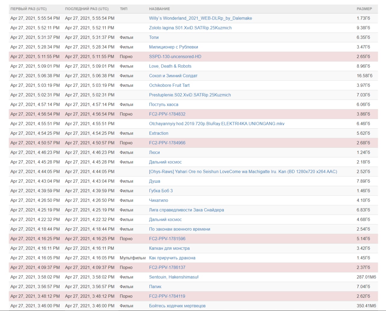Open the Ochikobore Fruit Tart entry
This screenshot has height=311, width=386.
tap(169, 85)
